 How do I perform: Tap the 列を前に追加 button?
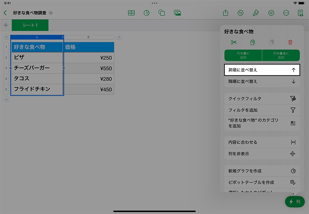click(243, 55)
